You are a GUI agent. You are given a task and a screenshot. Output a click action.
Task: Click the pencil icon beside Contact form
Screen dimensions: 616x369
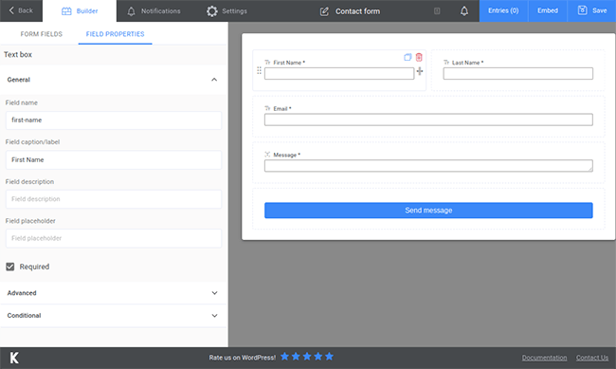click(324, 11)
